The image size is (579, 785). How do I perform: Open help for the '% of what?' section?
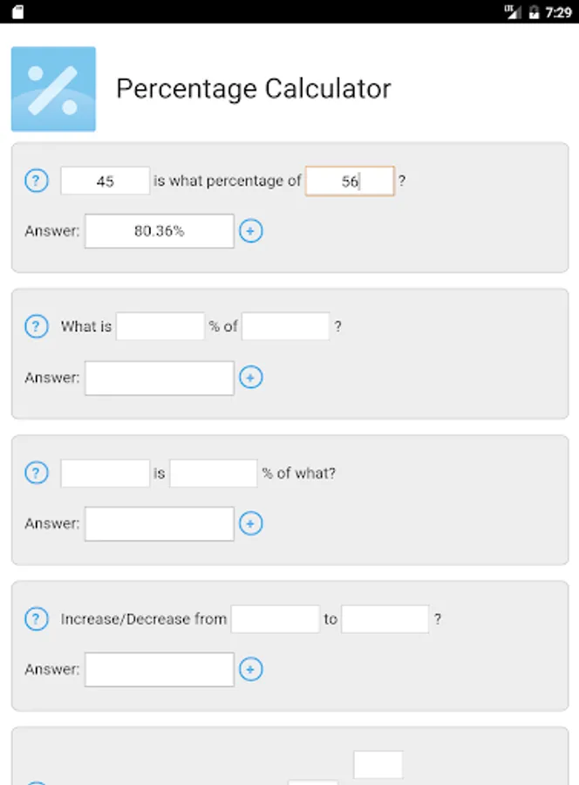pos(37,472)
